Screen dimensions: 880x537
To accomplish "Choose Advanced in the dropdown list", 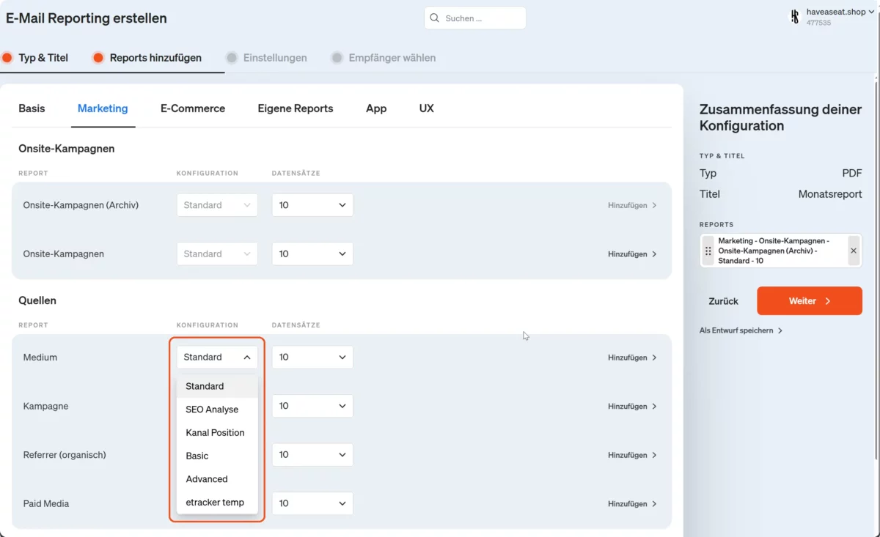I will (x=217, y=479).
